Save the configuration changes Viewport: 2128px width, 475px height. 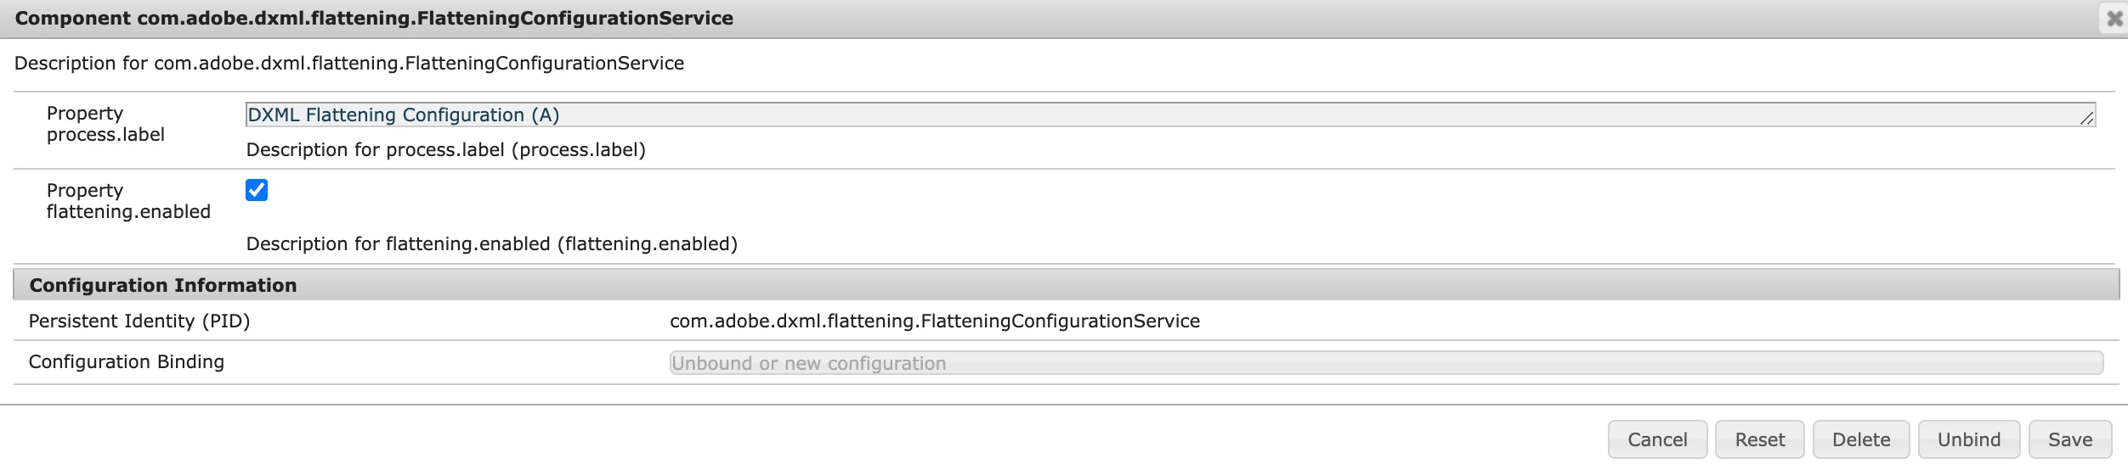tap(2069, 439)
